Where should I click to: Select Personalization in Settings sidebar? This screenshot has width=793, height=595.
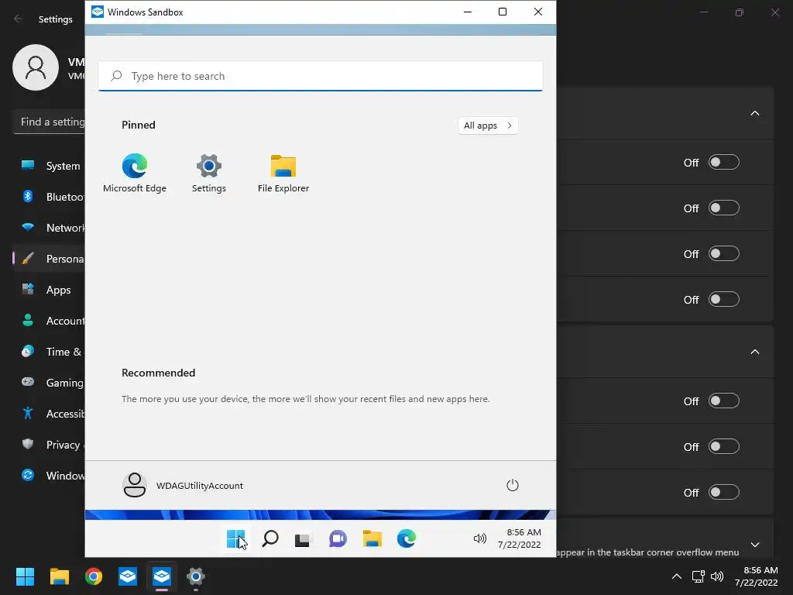point(50,259)
